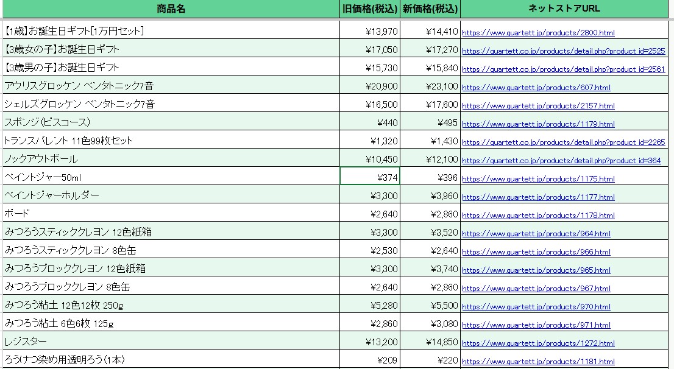Open the products/1181.html link
The height and width of the screenshot is (369, 674).
click(538, 361)
